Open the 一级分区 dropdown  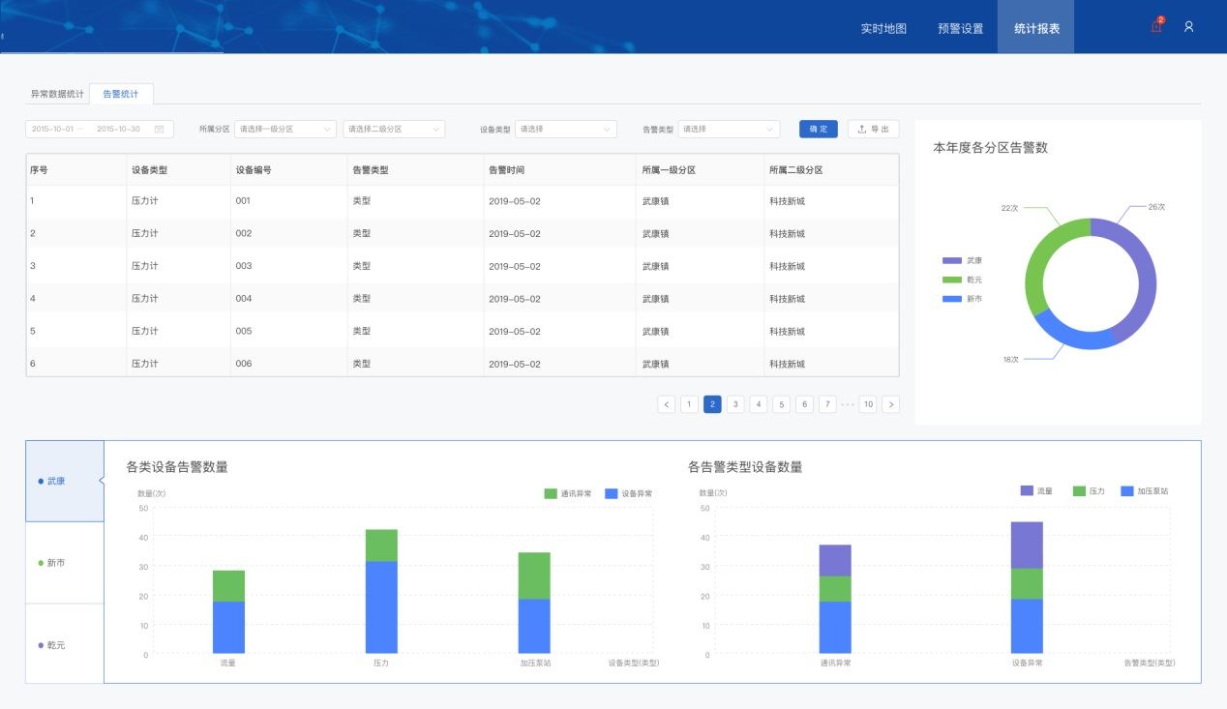284,129
